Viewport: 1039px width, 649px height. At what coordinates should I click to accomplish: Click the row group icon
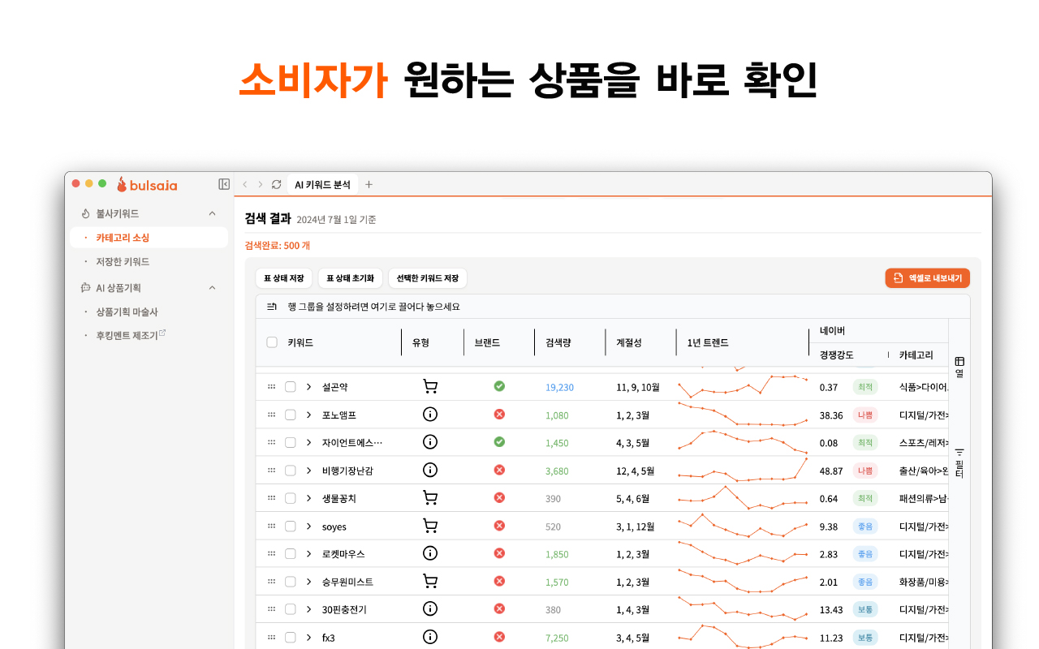[272, 307]
